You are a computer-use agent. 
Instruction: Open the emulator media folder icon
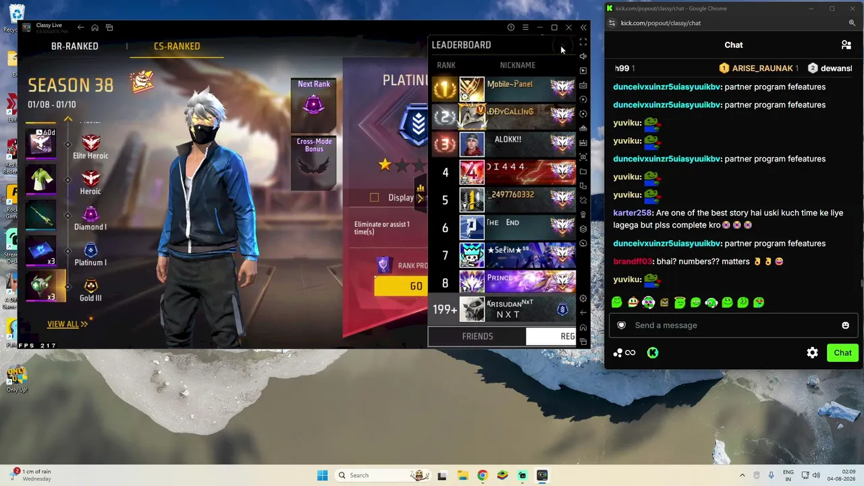pos(583,171)
